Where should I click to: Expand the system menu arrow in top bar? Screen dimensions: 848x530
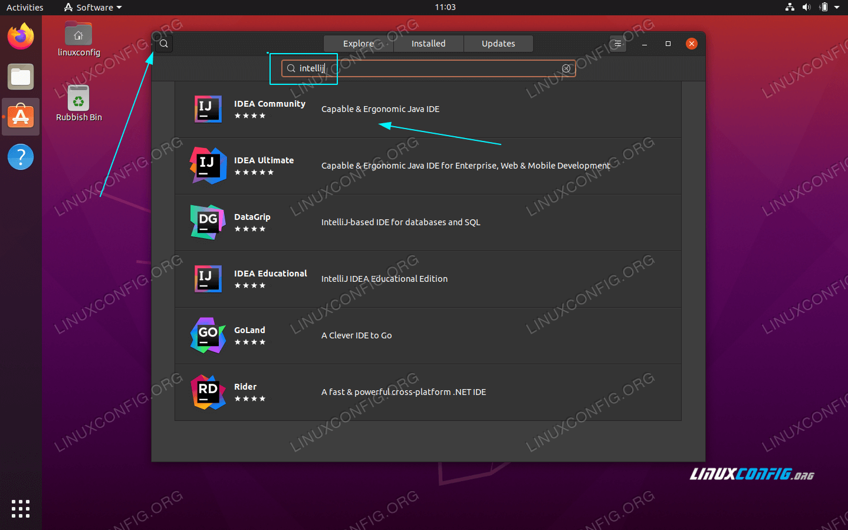click(x=837, y=7)
